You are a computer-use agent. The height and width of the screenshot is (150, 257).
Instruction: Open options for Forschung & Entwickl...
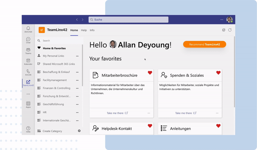(77, 96)
